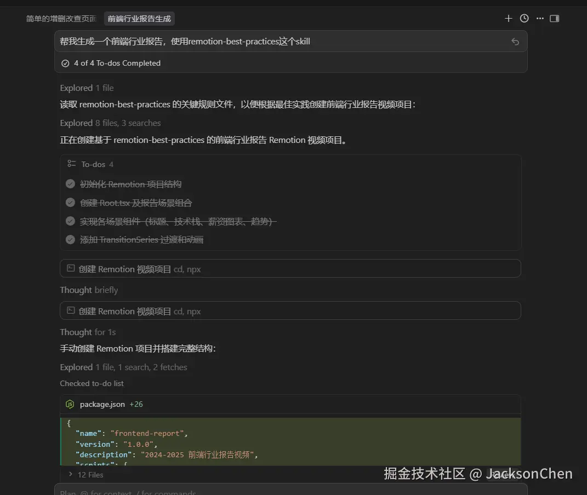Click the plus icon for new chat
This screenshot has width=587, height=495.
(x=508, y=19)
